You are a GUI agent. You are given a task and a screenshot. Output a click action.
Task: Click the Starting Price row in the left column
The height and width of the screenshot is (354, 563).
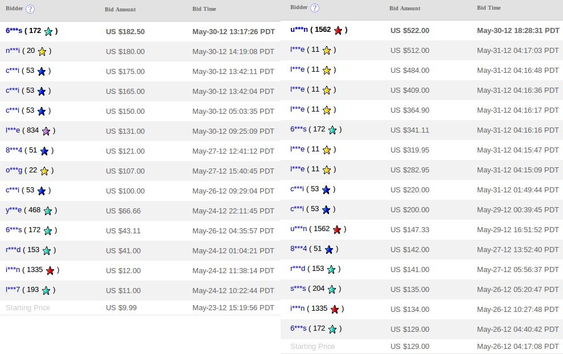[x=28, y=308]
